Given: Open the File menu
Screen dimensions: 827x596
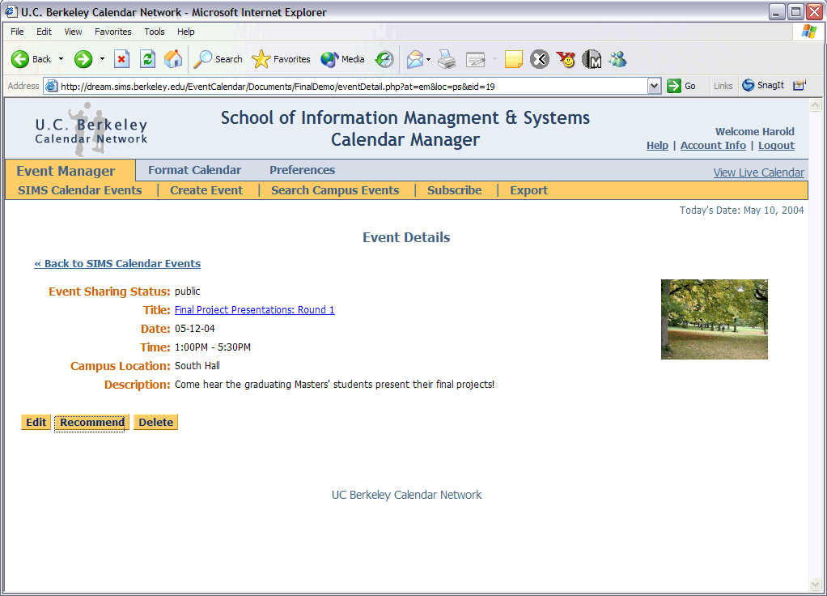Looking at the screenshot, I should tap(17, 32).
